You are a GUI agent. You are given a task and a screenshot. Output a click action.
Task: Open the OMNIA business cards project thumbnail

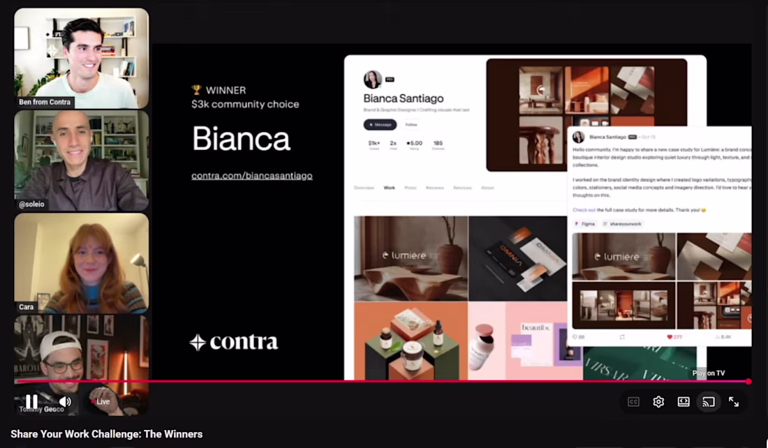coord(517,258)
